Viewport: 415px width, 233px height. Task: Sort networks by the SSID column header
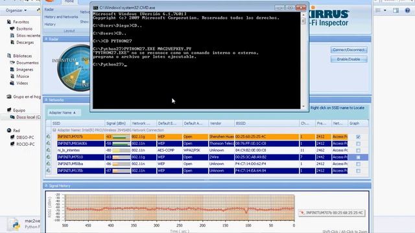click(x=78, y=124)
